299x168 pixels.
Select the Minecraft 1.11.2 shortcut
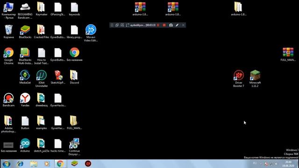point(255,79)
